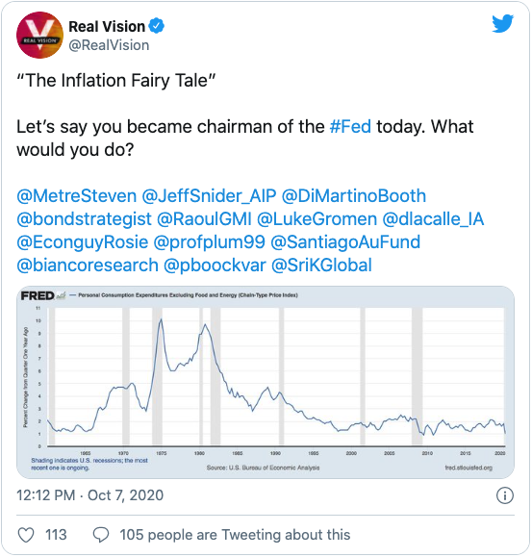Click the @RaoulGMI mention link
Screen dimensions: 532x557
pyautogui.click(x=204, y=219)
